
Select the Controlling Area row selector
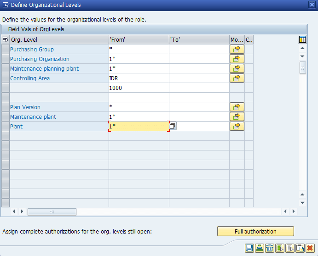[6, 78]
